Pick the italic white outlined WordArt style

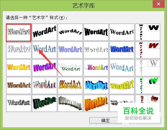(x=19, y=50)
